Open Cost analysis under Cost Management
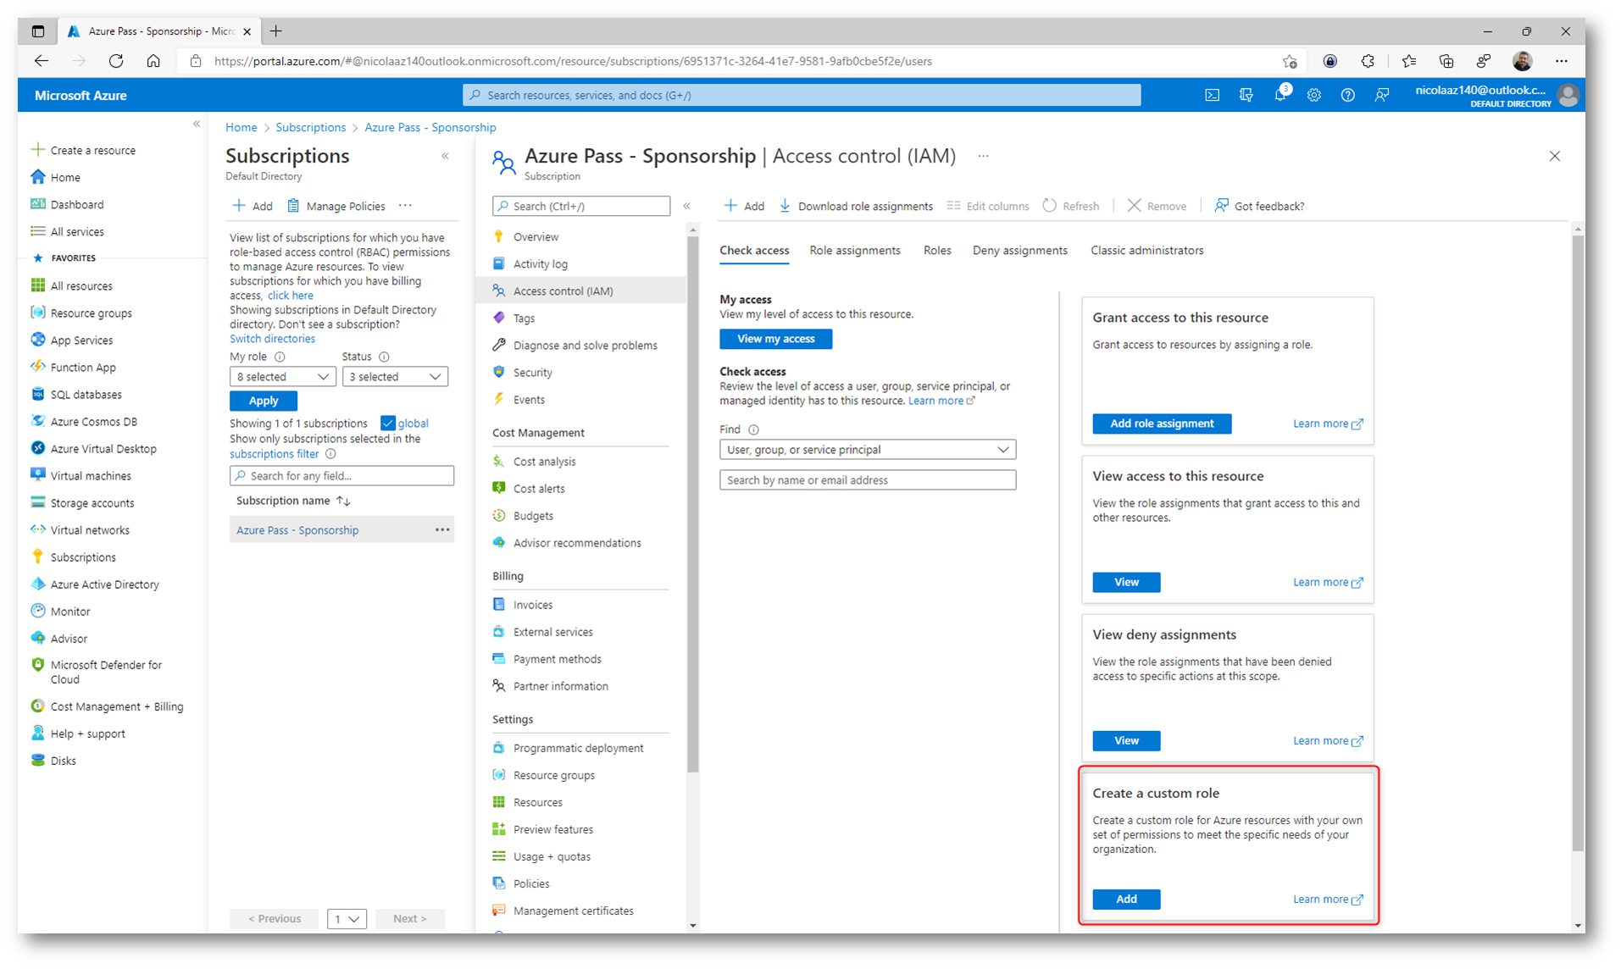 click(x=544, y=461)
